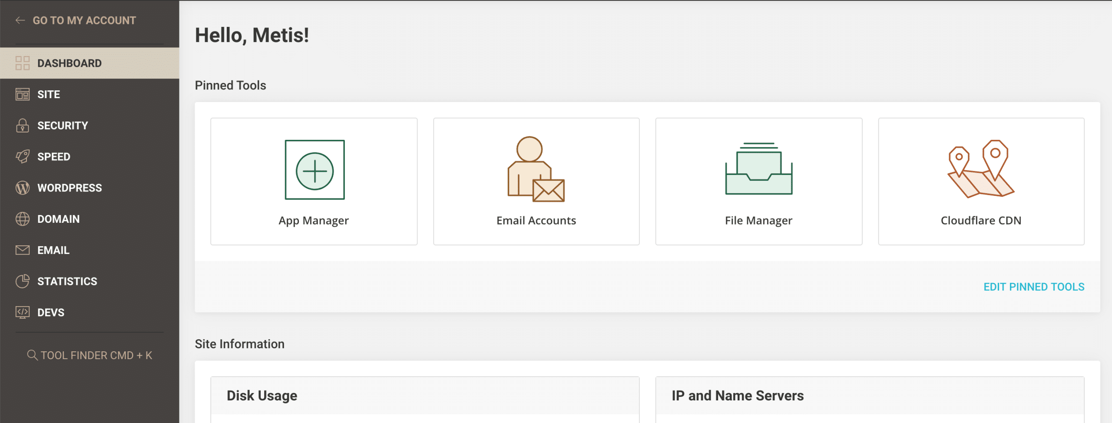The width and height of the screenshot is (1112, 423).
Task: Click the Tool Finder magnifier icon
Action: tap(32, 355)
